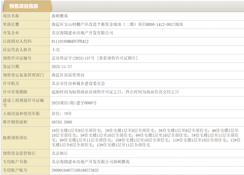Click the approved presale buildings list text
Image resolution: width=244 pixels, height=175 pixels.
pos(146,138)
